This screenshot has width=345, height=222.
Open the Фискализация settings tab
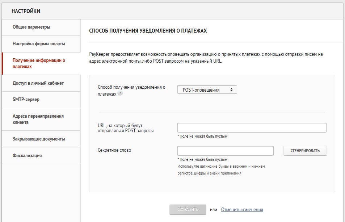click(x=27, y=155)
